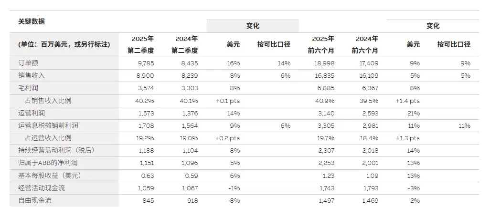The height and width of the screenshot is (207, 490).
Task: Select the 2025年第二季度 column header
Action: pos(142,44)
